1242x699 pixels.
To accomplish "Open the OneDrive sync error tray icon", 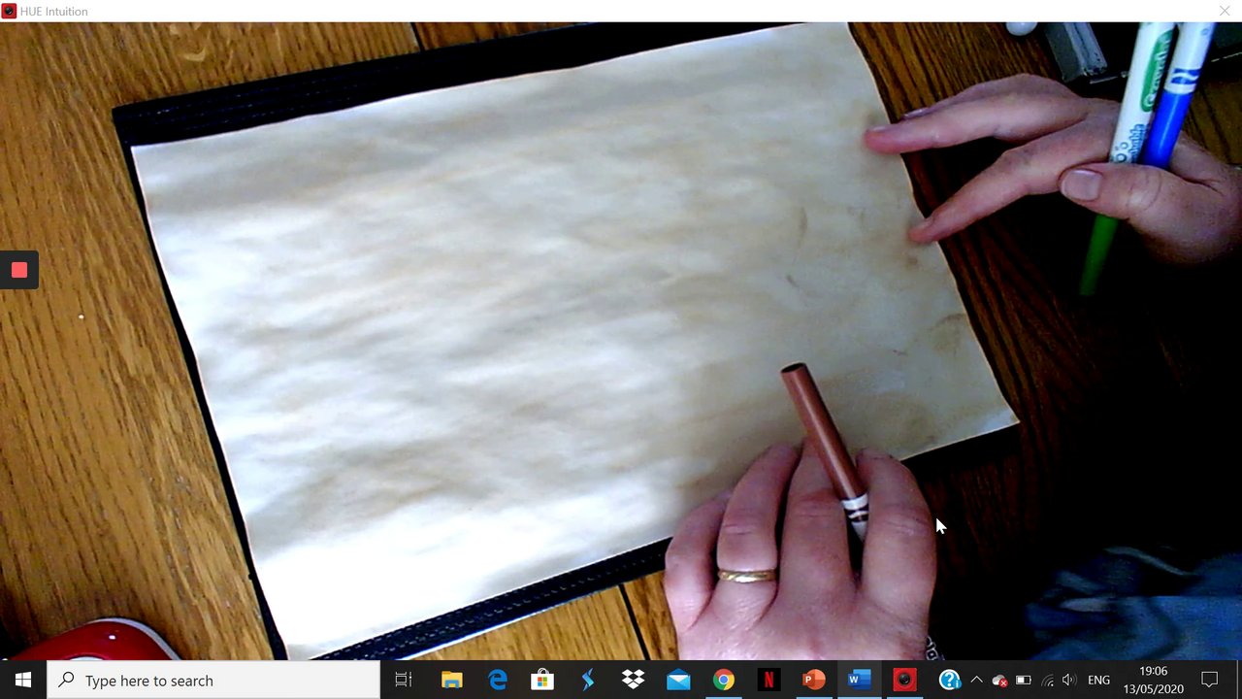I will tap(999, 681).
